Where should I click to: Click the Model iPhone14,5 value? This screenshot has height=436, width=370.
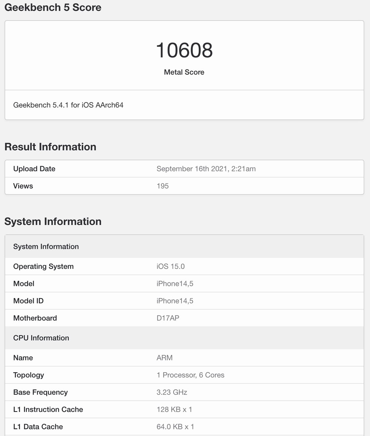click(x=175, y=284)
